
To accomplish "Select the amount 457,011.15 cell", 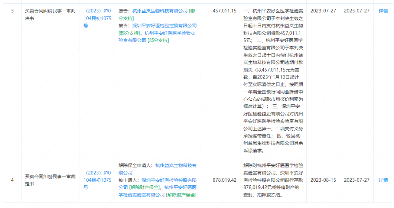I will [224, 11].
